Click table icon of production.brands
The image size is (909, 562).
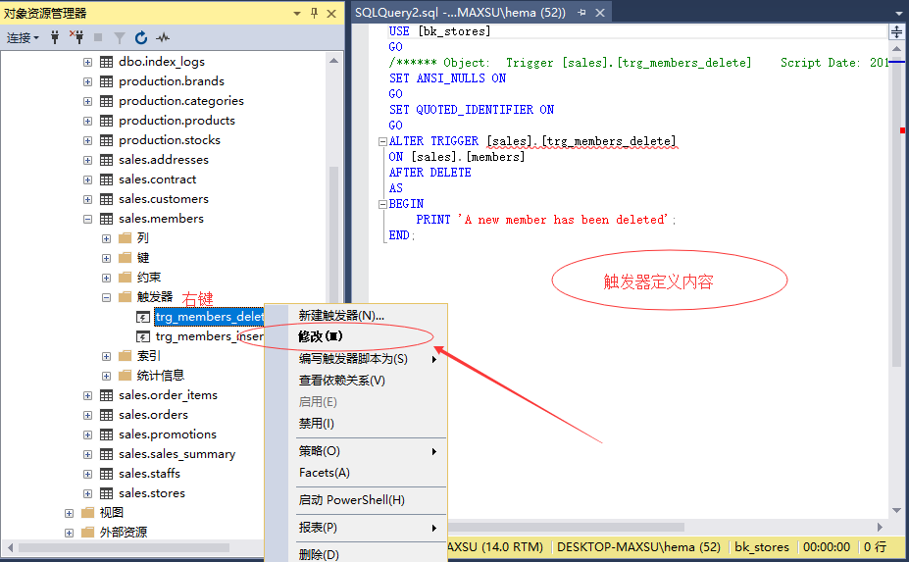(x=107, y=81)
